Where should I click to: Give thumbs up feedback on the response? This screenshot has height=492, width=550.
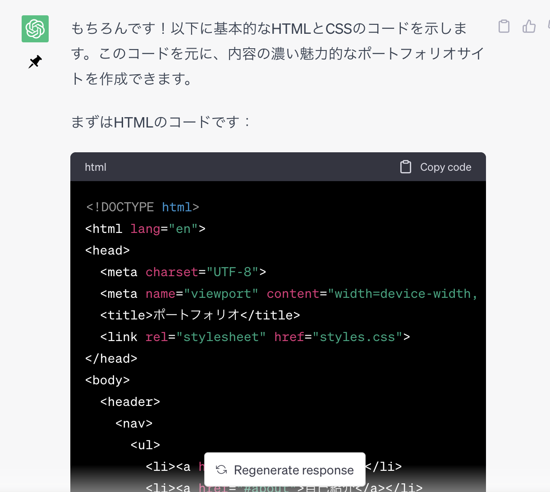coord(529,26)
